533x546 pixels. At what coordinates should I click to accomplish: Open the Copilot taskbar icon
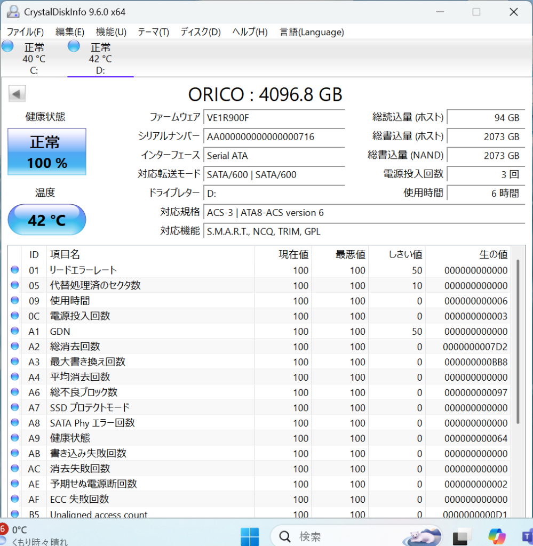click(x=496, y=536)
